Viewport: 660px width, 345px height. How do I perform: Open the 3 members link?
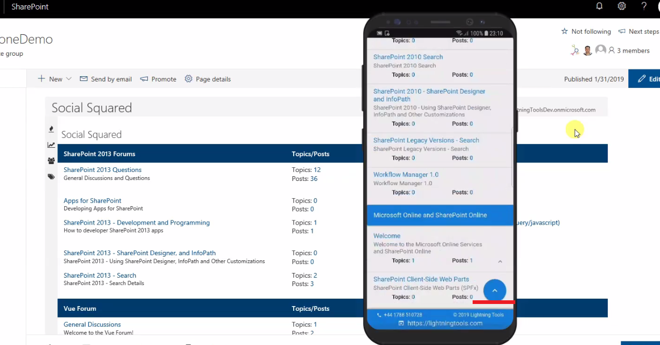(x=633, y=50)
